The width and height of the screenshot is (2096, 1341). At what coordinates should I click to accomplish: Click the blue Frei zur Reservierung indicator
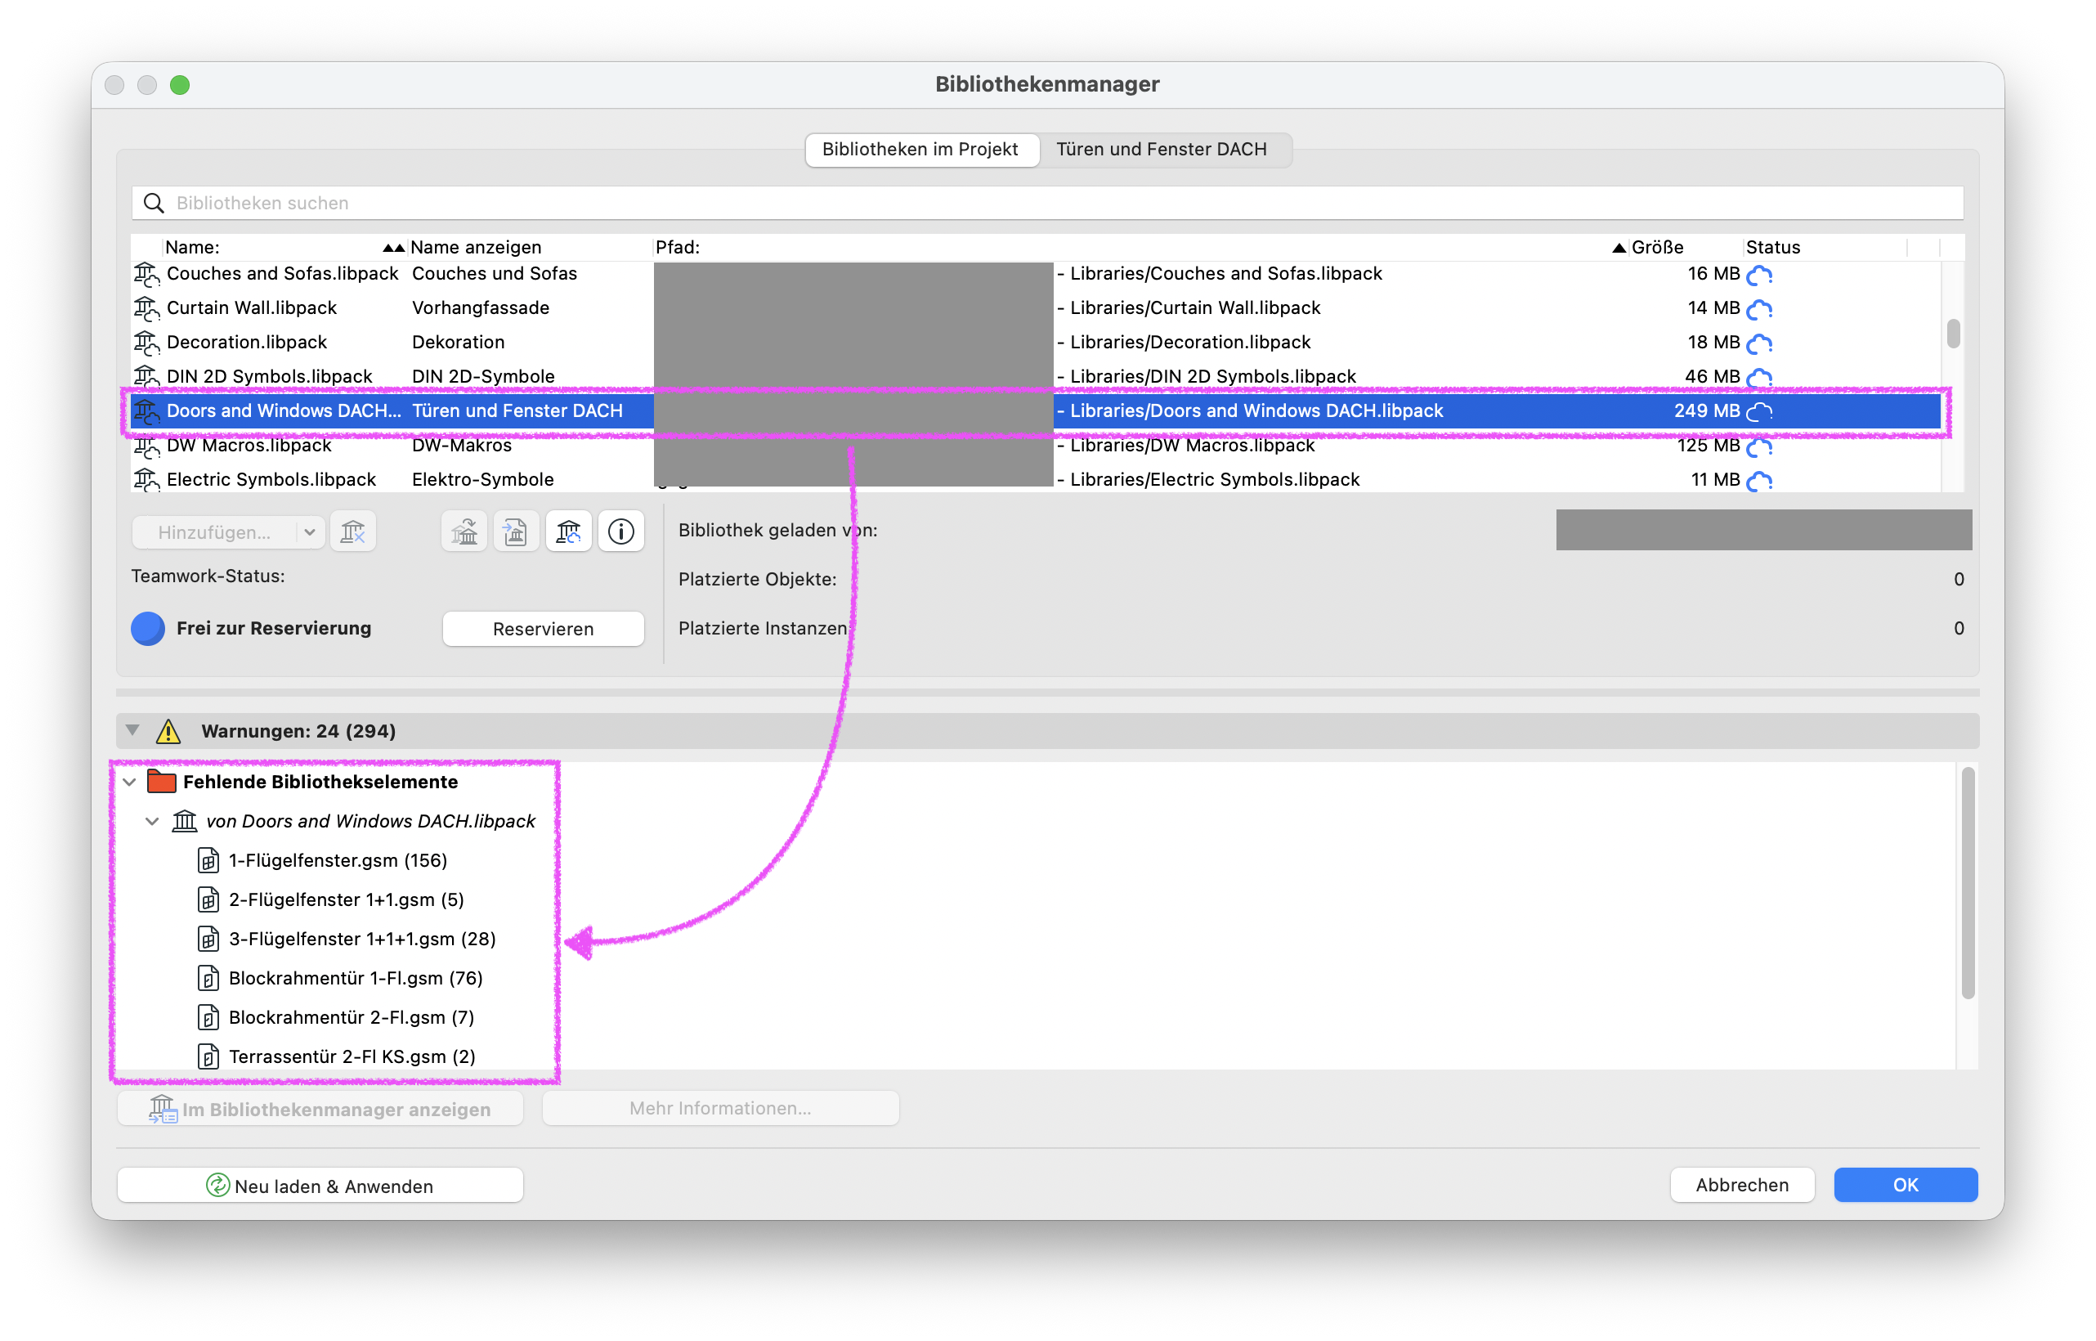click(x=148, y=628)
